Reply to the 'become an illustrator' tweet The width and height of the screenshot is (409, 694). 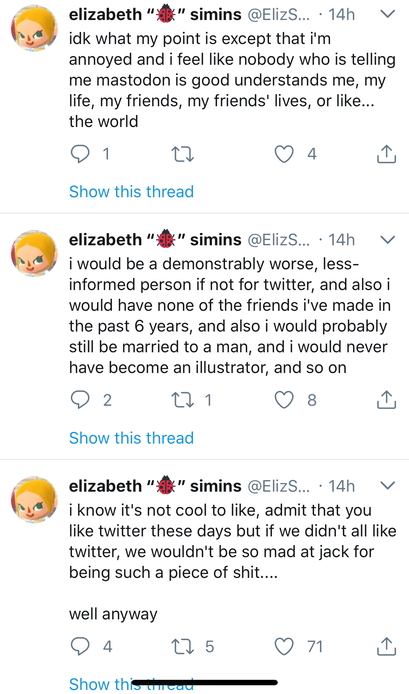pyautogui.click(x=80, y=400)
